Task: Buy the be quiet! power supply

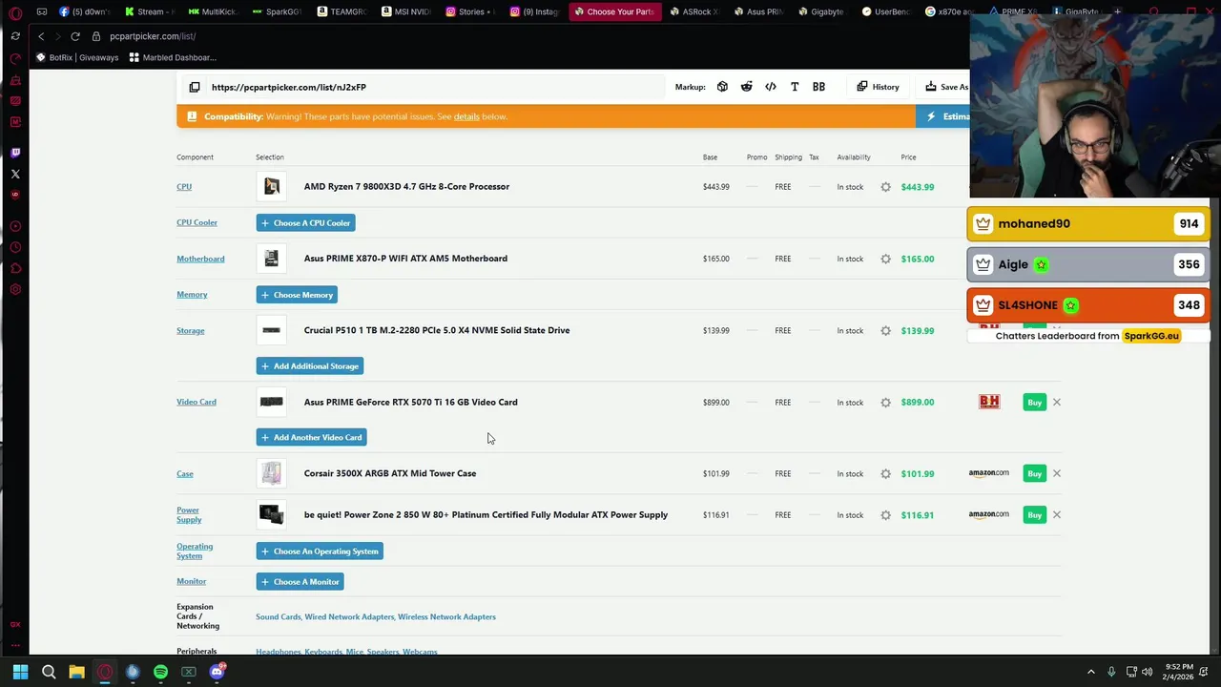Action: [x=1034, y=515]
